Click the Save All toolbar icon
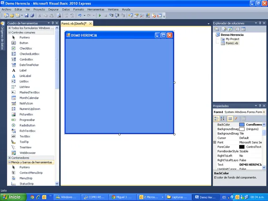268x201 pixels. (32, 15)
